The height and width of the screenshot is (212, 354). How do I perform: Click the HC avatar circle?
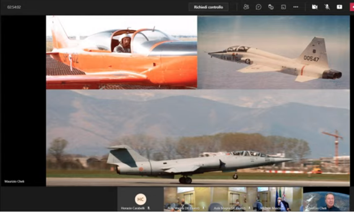pyautogui.click(x=140, y=199)
